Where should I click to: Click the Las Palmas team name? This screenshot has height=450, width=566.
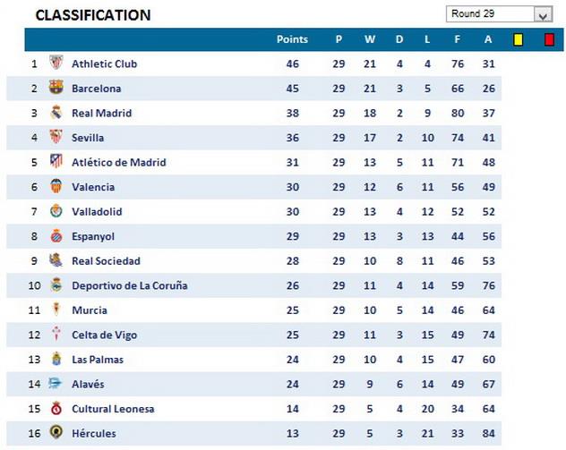tap(98, 360)
